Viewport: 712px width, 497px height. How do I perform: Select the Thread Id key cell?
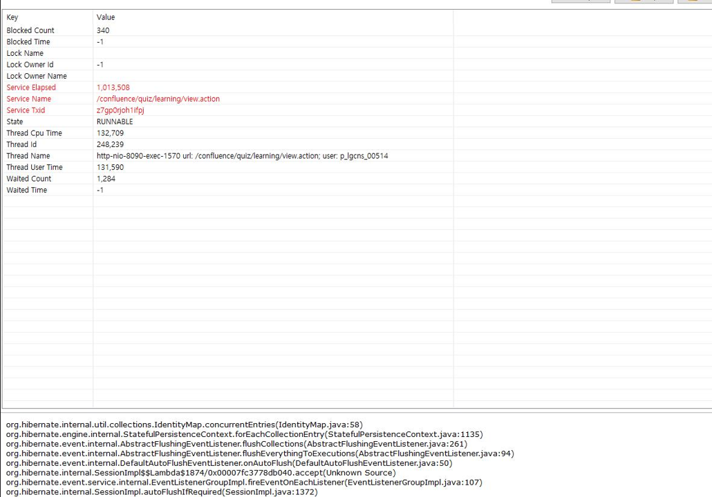21,144
